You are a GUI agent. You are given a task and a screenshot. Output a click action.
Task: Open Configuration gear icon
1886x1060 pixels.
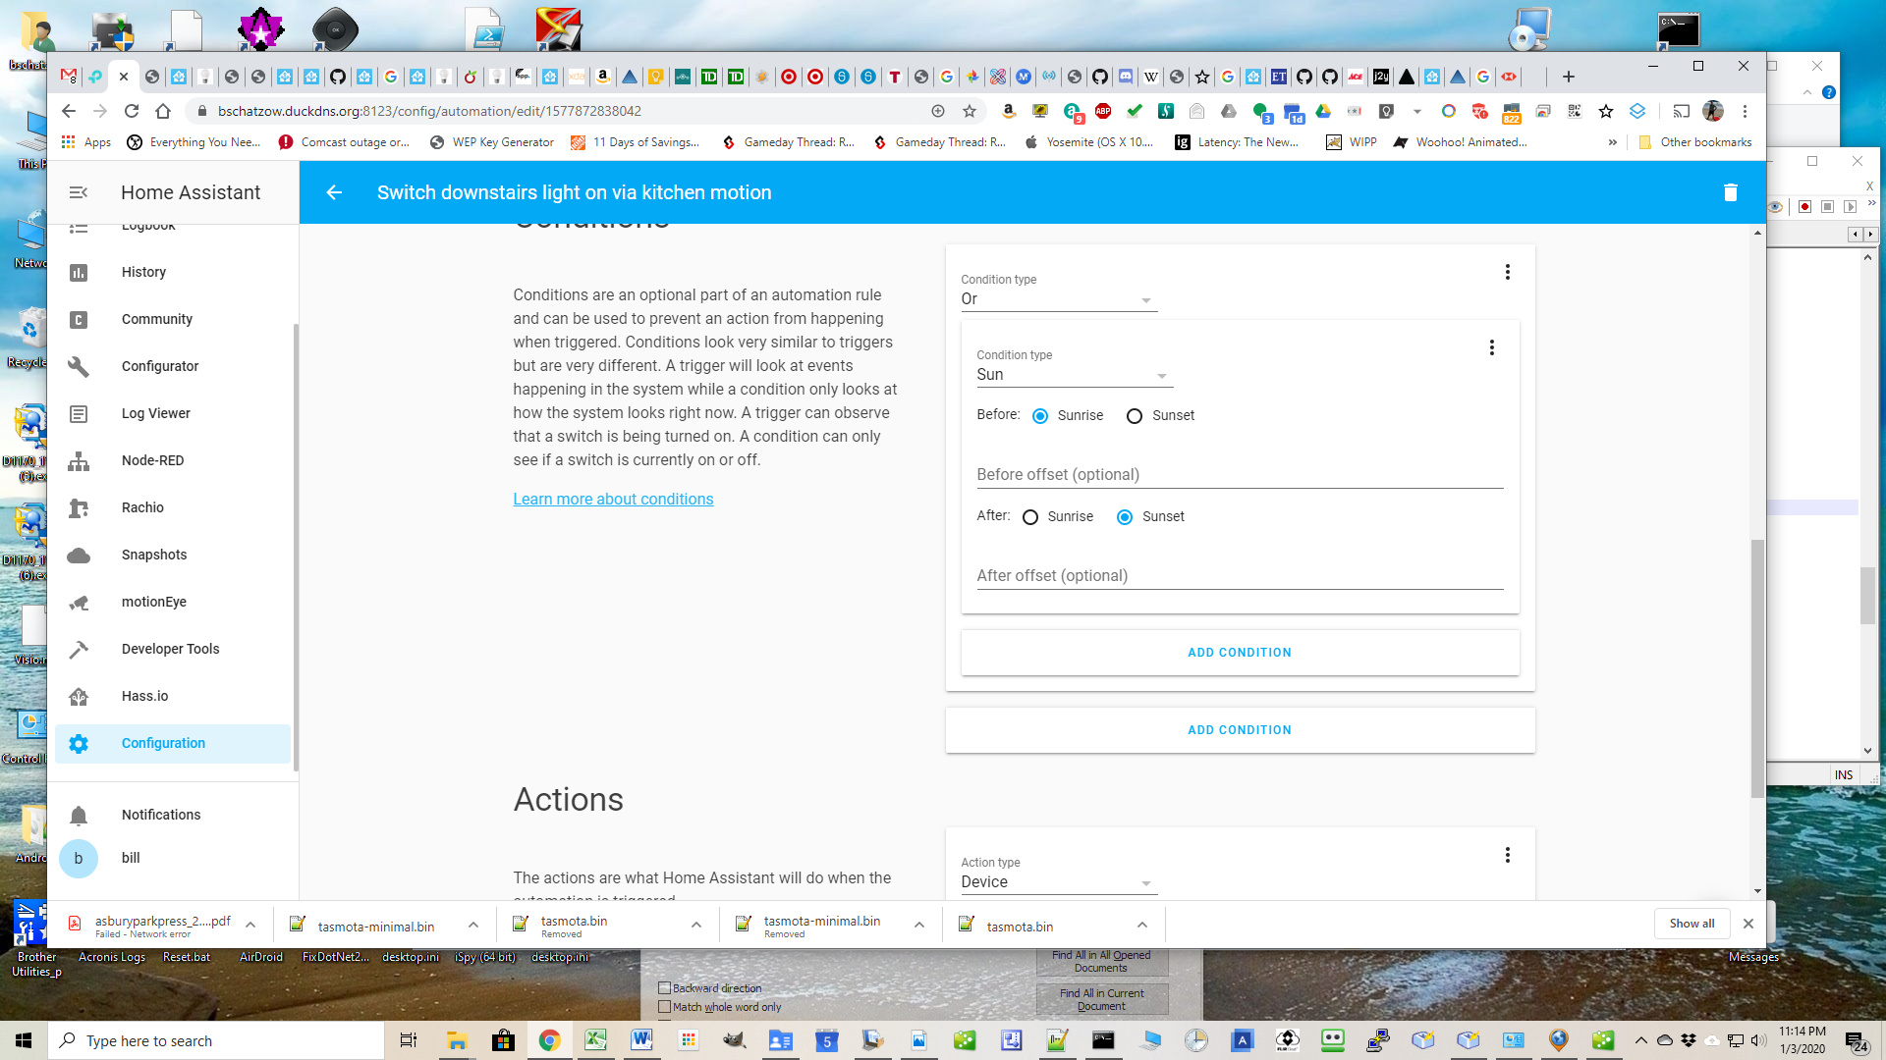[x=79, y=743]
